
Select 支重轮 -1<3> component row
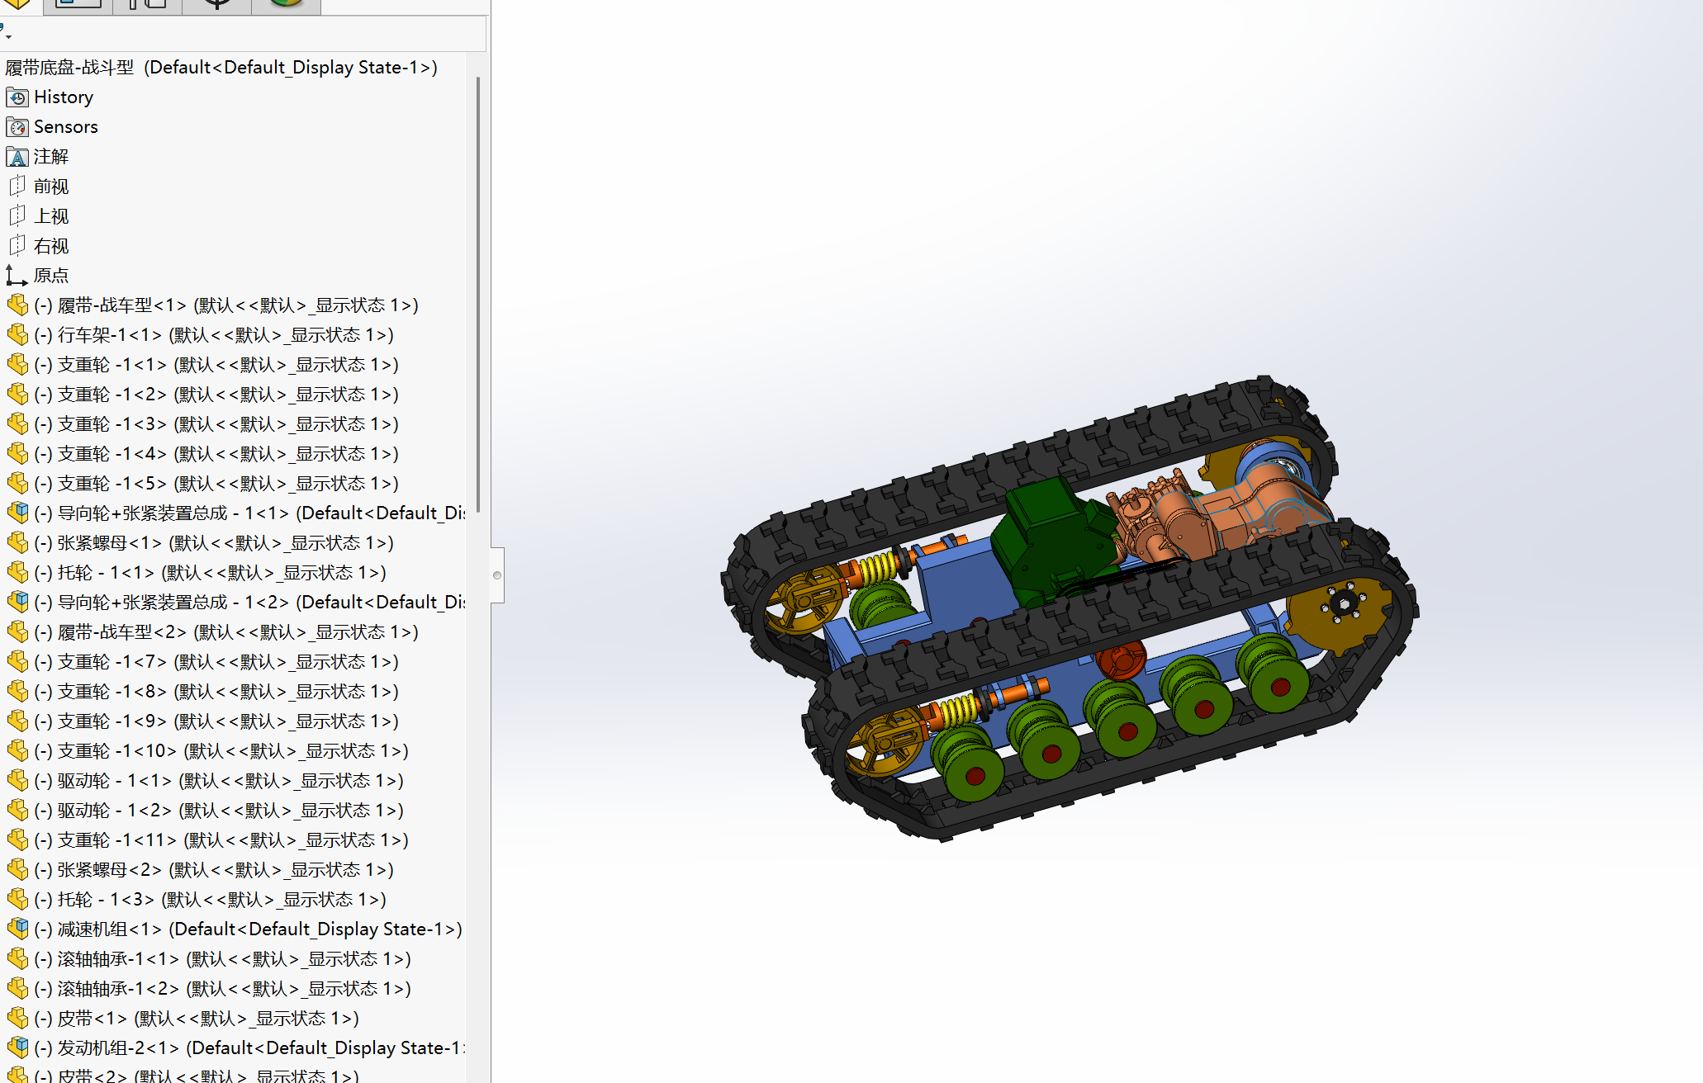216,424
